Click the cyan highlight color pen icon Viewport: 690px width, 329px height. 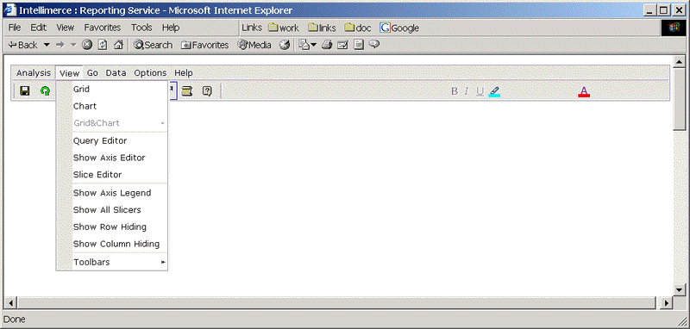pyautogui.click(x=494, y=91)
